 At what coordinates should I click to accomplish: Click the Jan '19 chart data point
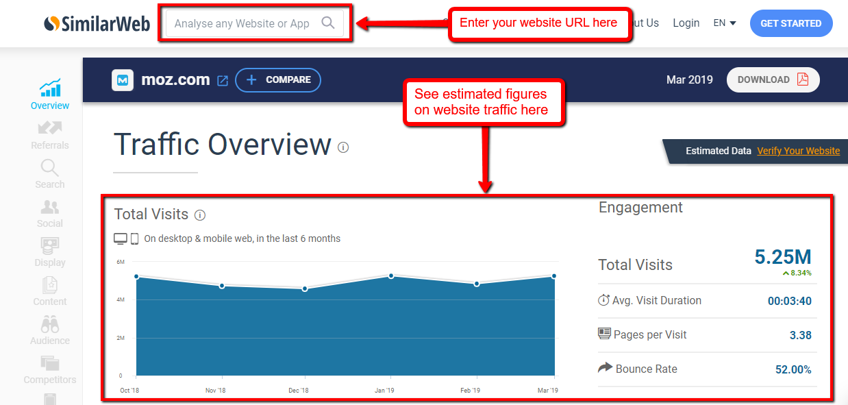point(391,275)
